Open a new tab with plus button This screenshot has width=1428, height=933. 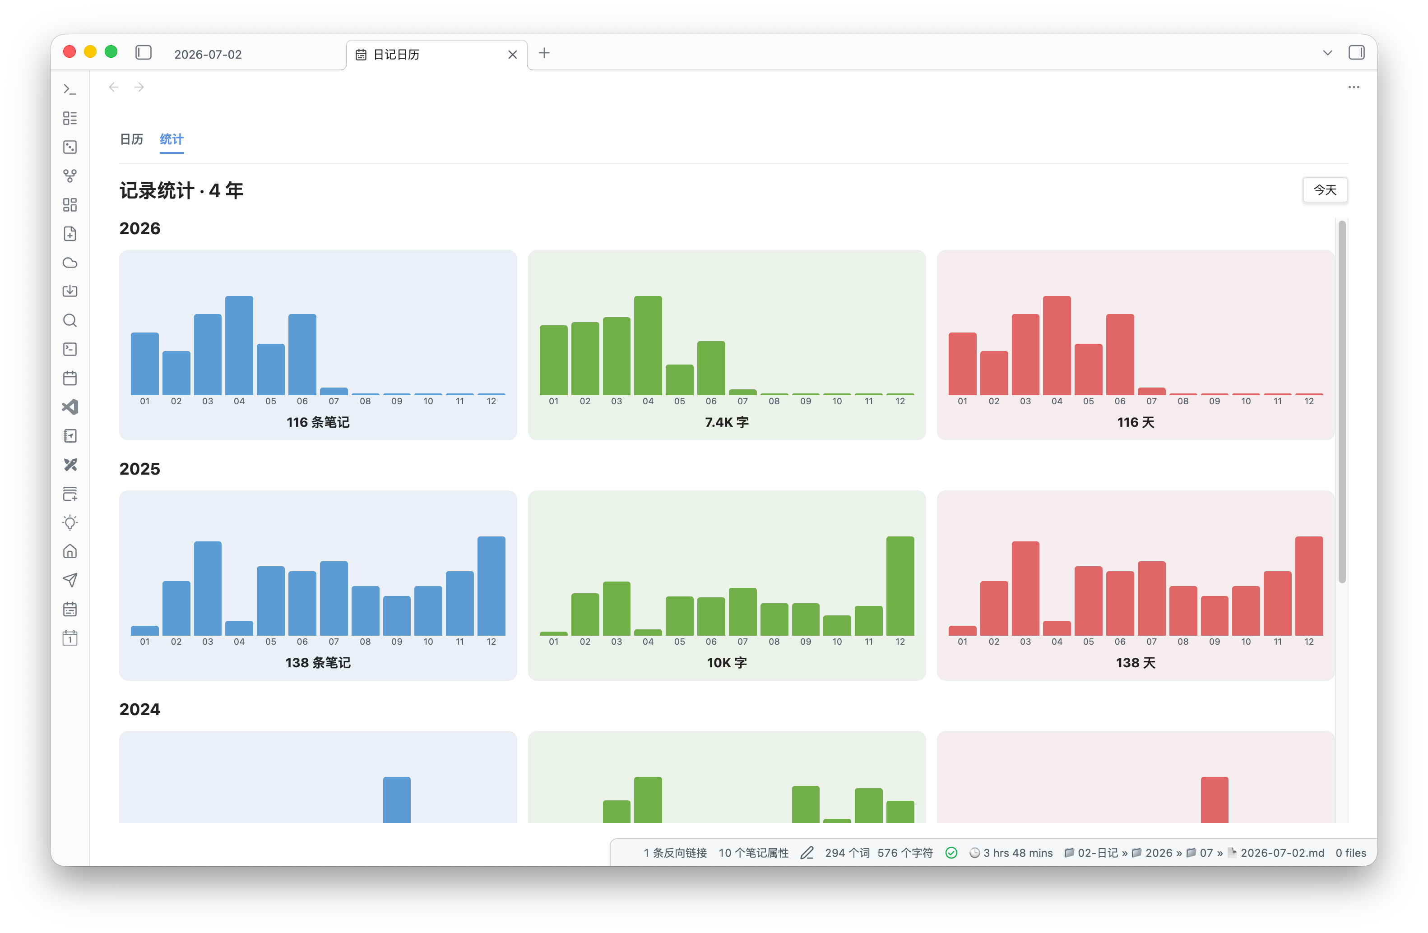click(x=544, y=53)
